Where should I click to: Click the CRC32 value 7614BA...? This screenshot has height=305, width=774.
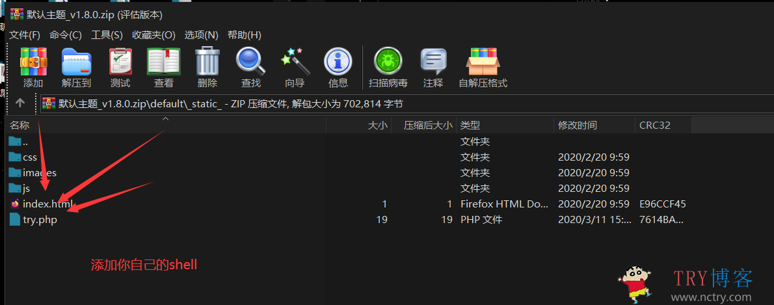coord(661,220)
